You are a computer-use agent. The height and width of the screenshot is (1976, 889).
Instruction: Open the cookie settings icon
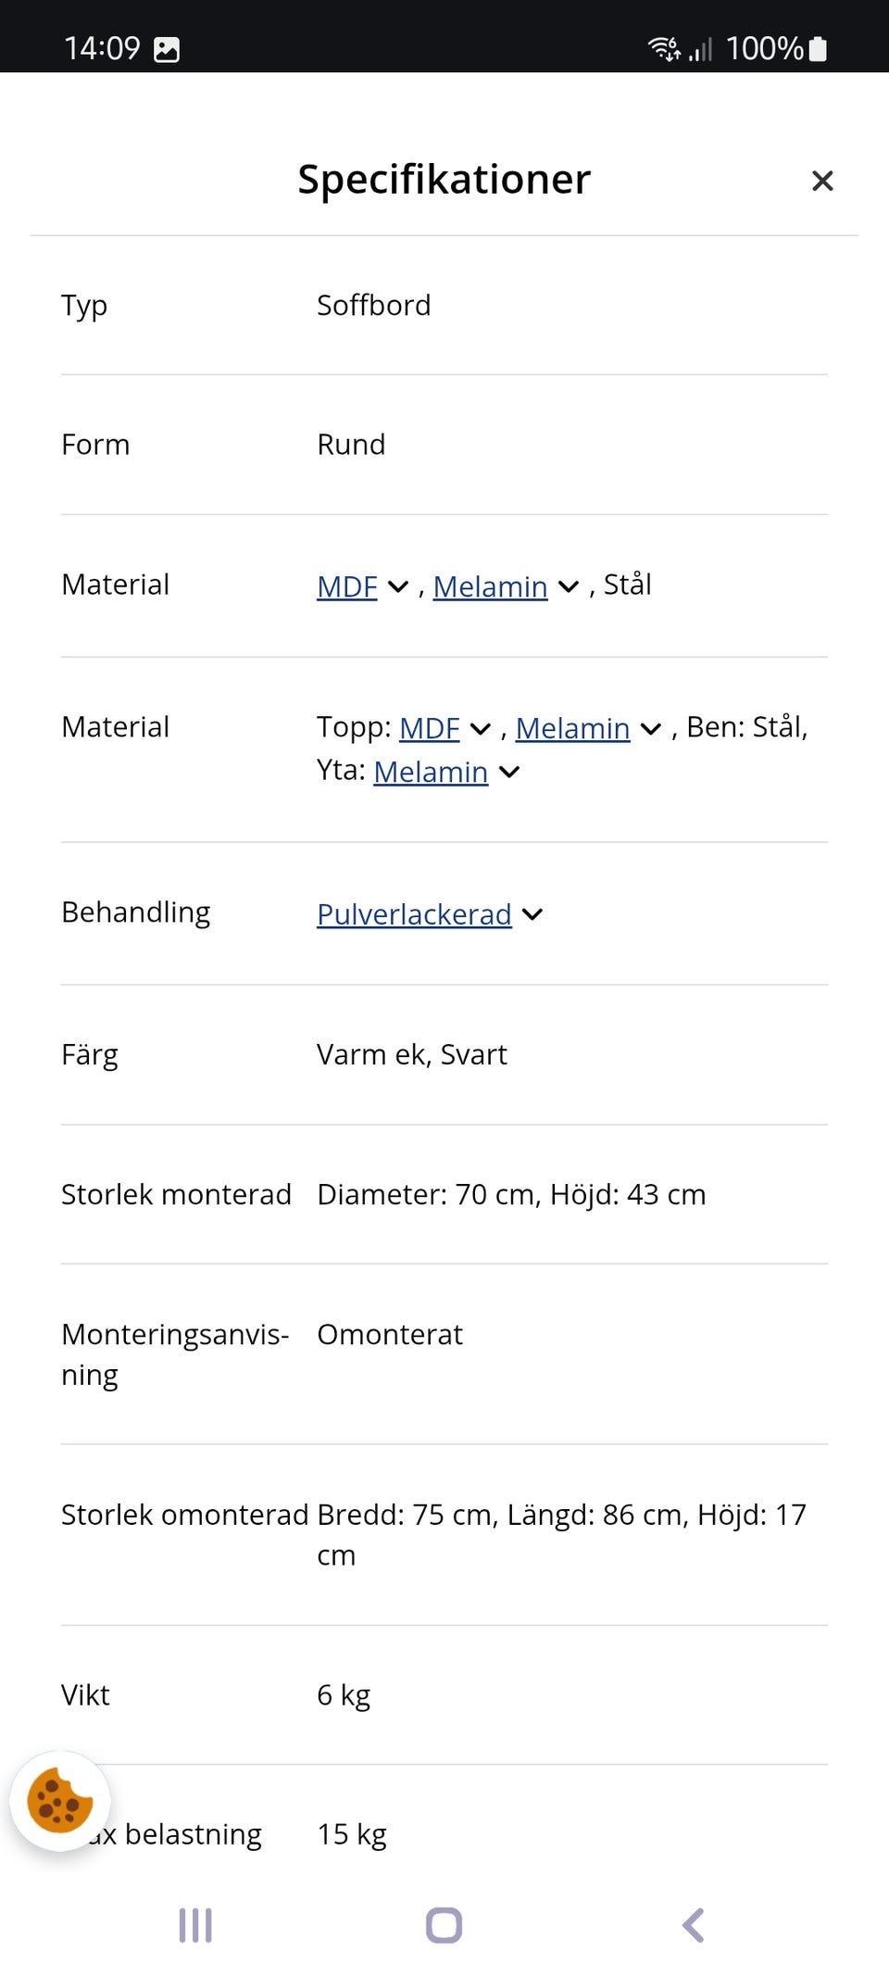(60, 1801)
